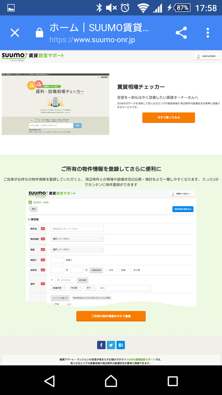Tap the muted sound status icon

(x=111, y=8)
